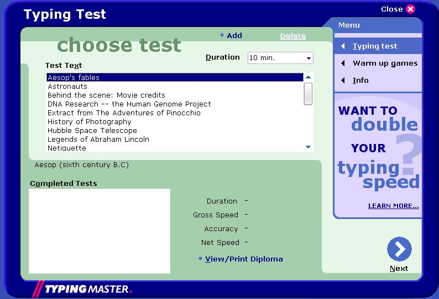Open the Typing test menu item
This screenshot has height=299, width=439.
pos(378,46)
